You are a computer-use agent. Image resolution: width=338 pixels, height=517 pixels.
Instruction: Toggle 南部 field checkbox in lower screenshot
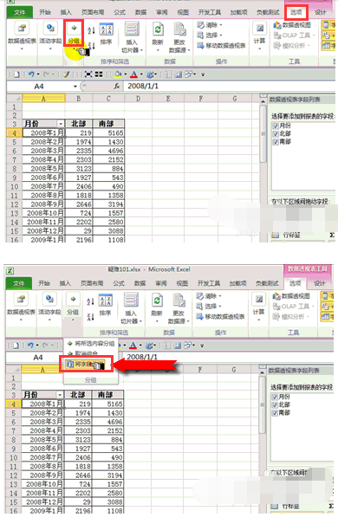click(275, 412)
